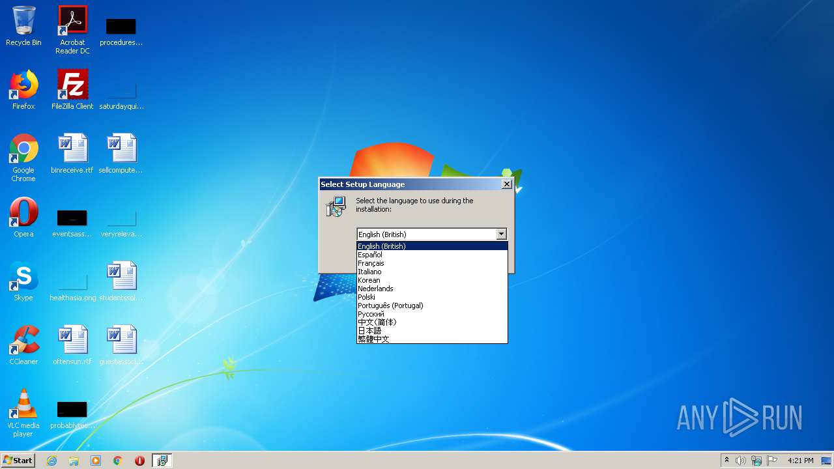Open the Start menu
Viewport: 834px width, 469px height.
click(18, 461)
